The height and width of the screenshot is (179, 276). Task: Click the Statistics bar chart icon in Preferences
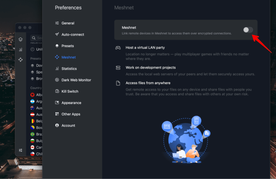57,69
